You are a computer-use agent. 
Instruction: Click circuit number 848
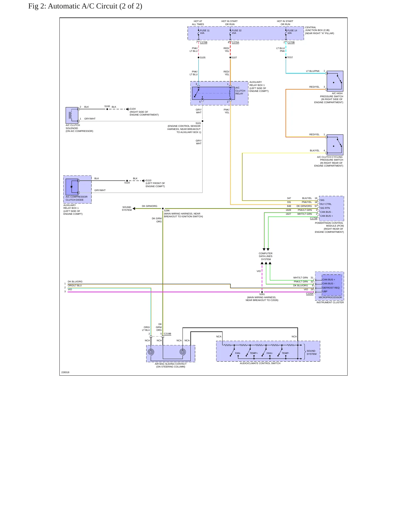(289, 206)
